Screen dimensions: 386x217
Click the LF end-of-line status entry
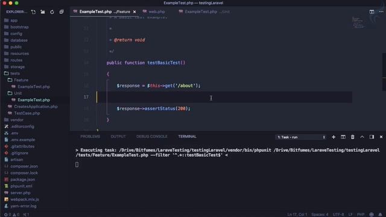pos(350,215)
